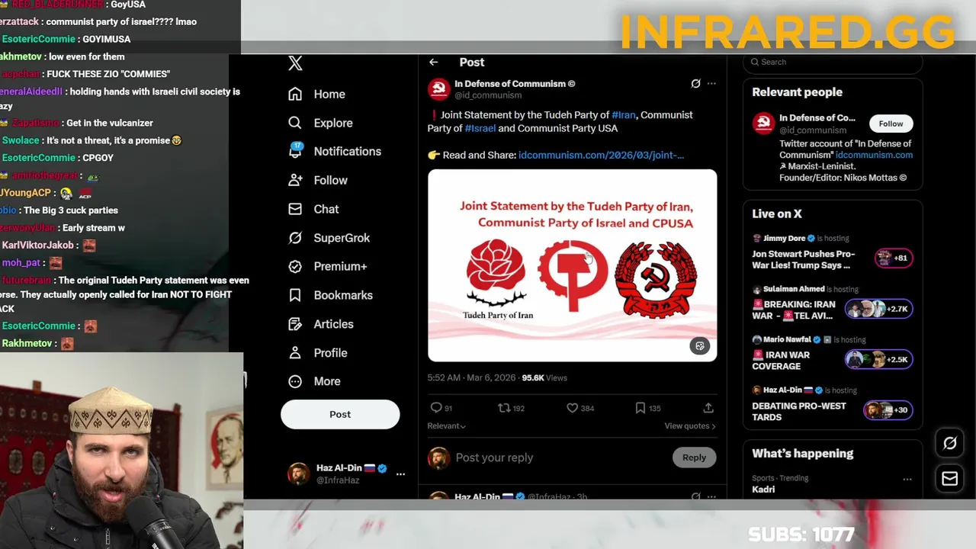Open the idcommunism.com article link
The height and width of the screenshot is (549, 976).
coord(601,155)
